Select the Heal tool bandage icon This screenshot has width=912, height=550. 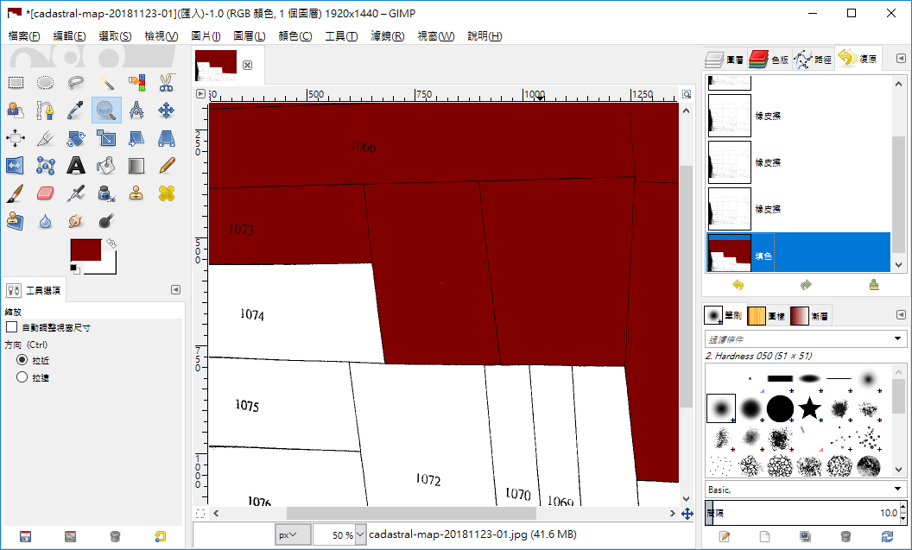pos(167,193)
